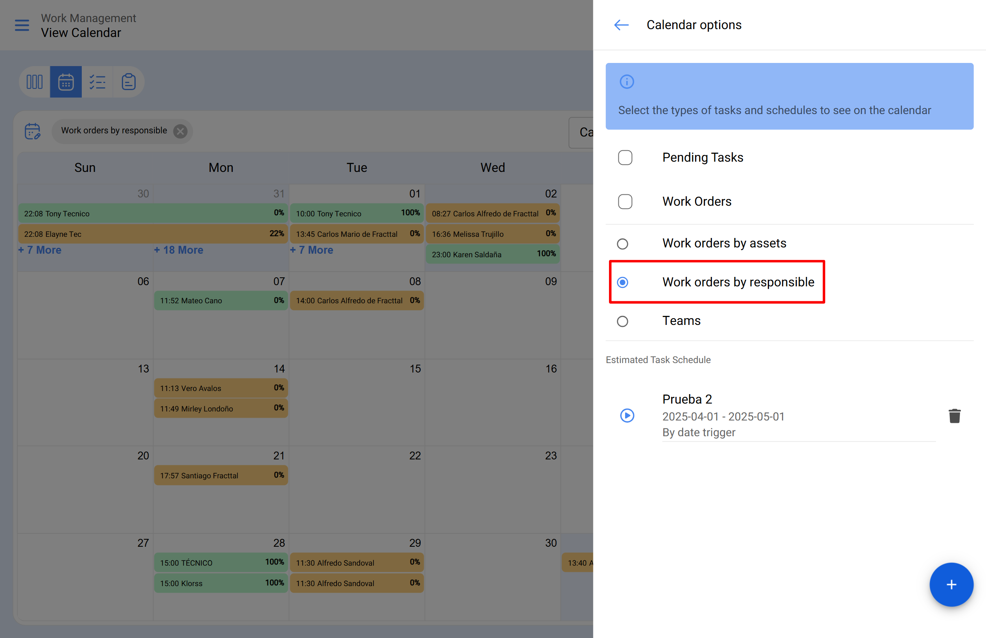The height and width of the screenshot is (638, 986).
Task: Open first 11:30 Alfredo Sandoval event
Action: click(x=357, y=562)
